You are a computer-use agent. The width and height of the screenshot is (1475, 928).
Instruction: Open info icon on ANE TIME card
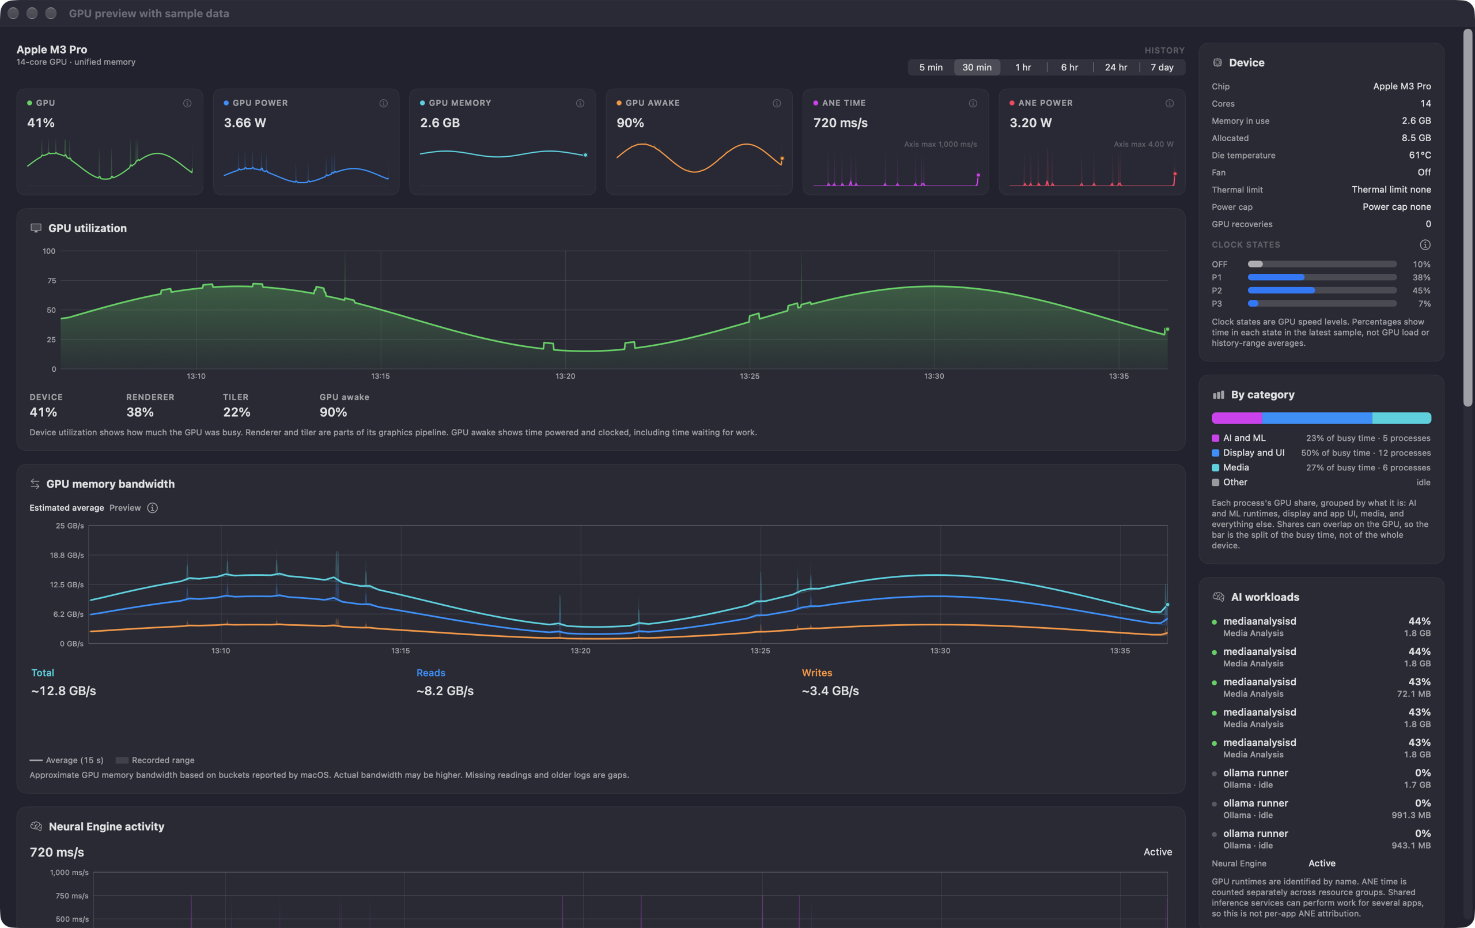[x=973, y=103]
